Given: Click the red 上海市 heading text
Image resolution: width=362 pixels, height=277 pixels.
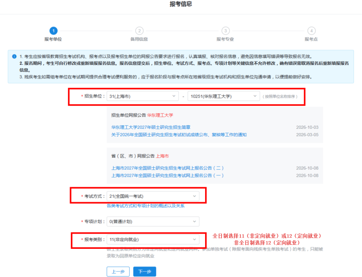Looking at the screenshot, I should (x=162, y=156).
